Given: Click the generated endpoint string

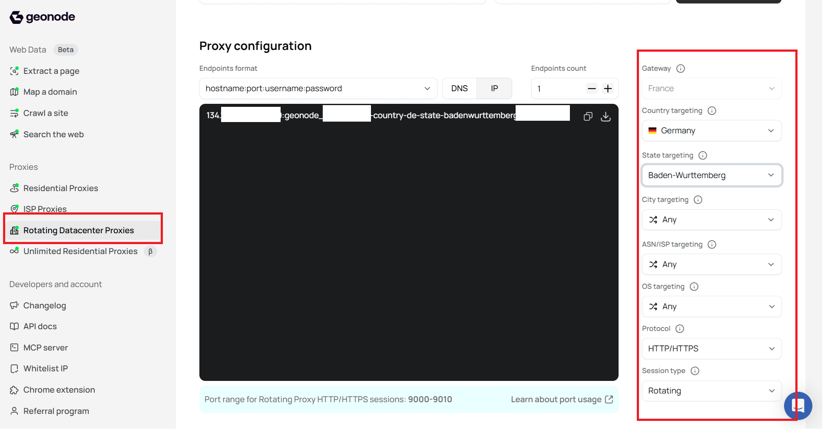Looking at the screenshot, I should [x=388, y=115].
